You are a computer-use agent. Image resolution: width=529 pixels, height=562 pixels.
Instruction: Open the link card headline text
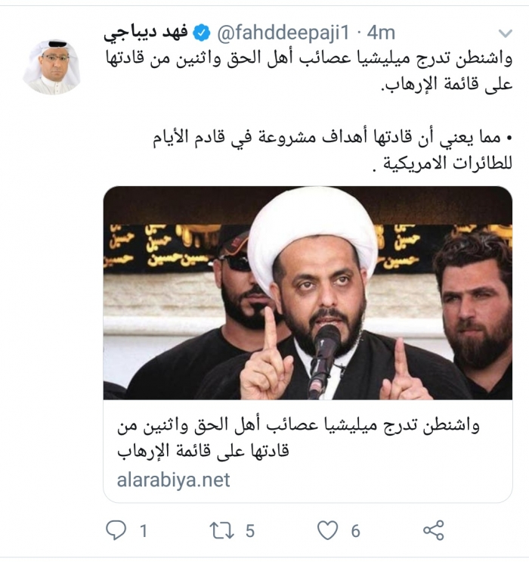298,437
